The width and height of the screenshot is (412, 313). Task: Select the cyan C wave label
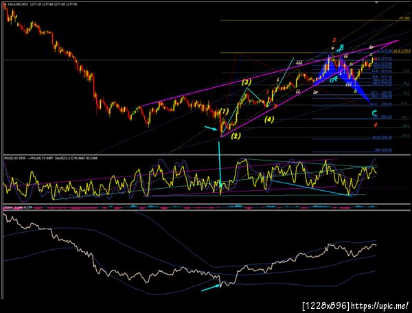[374, 113]
